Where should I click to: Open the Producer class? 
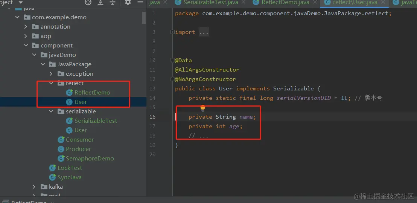pos(78,149)
